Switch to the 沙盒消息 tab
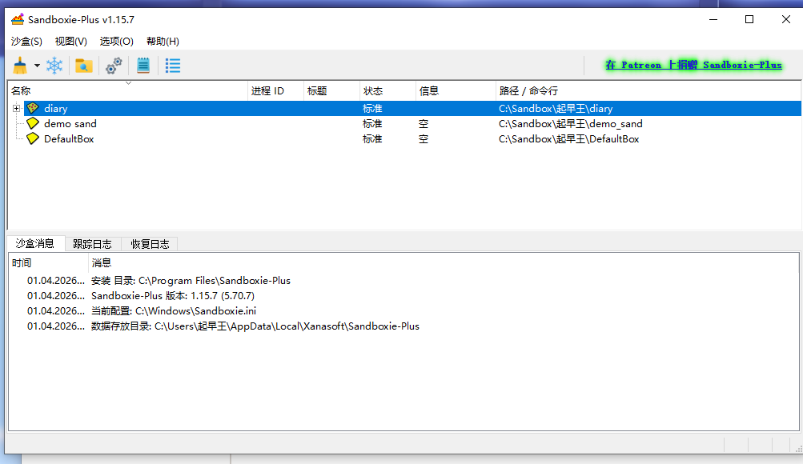 coord(34,243)
